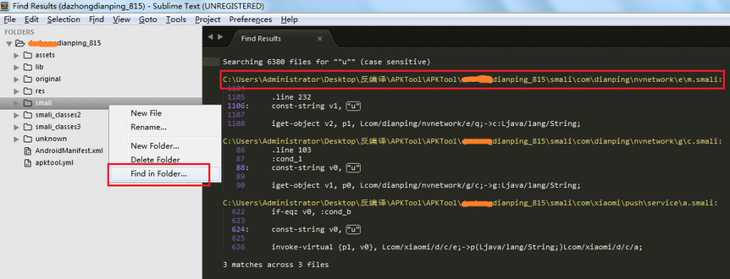Viewport: 730px width, 279px height.
Task: Click the lib folder icon
Action: [x=28, y=67]
